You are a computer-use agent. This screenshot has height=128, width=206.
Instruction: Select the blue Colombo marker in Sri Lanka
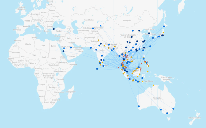click(x=103, y=66)
